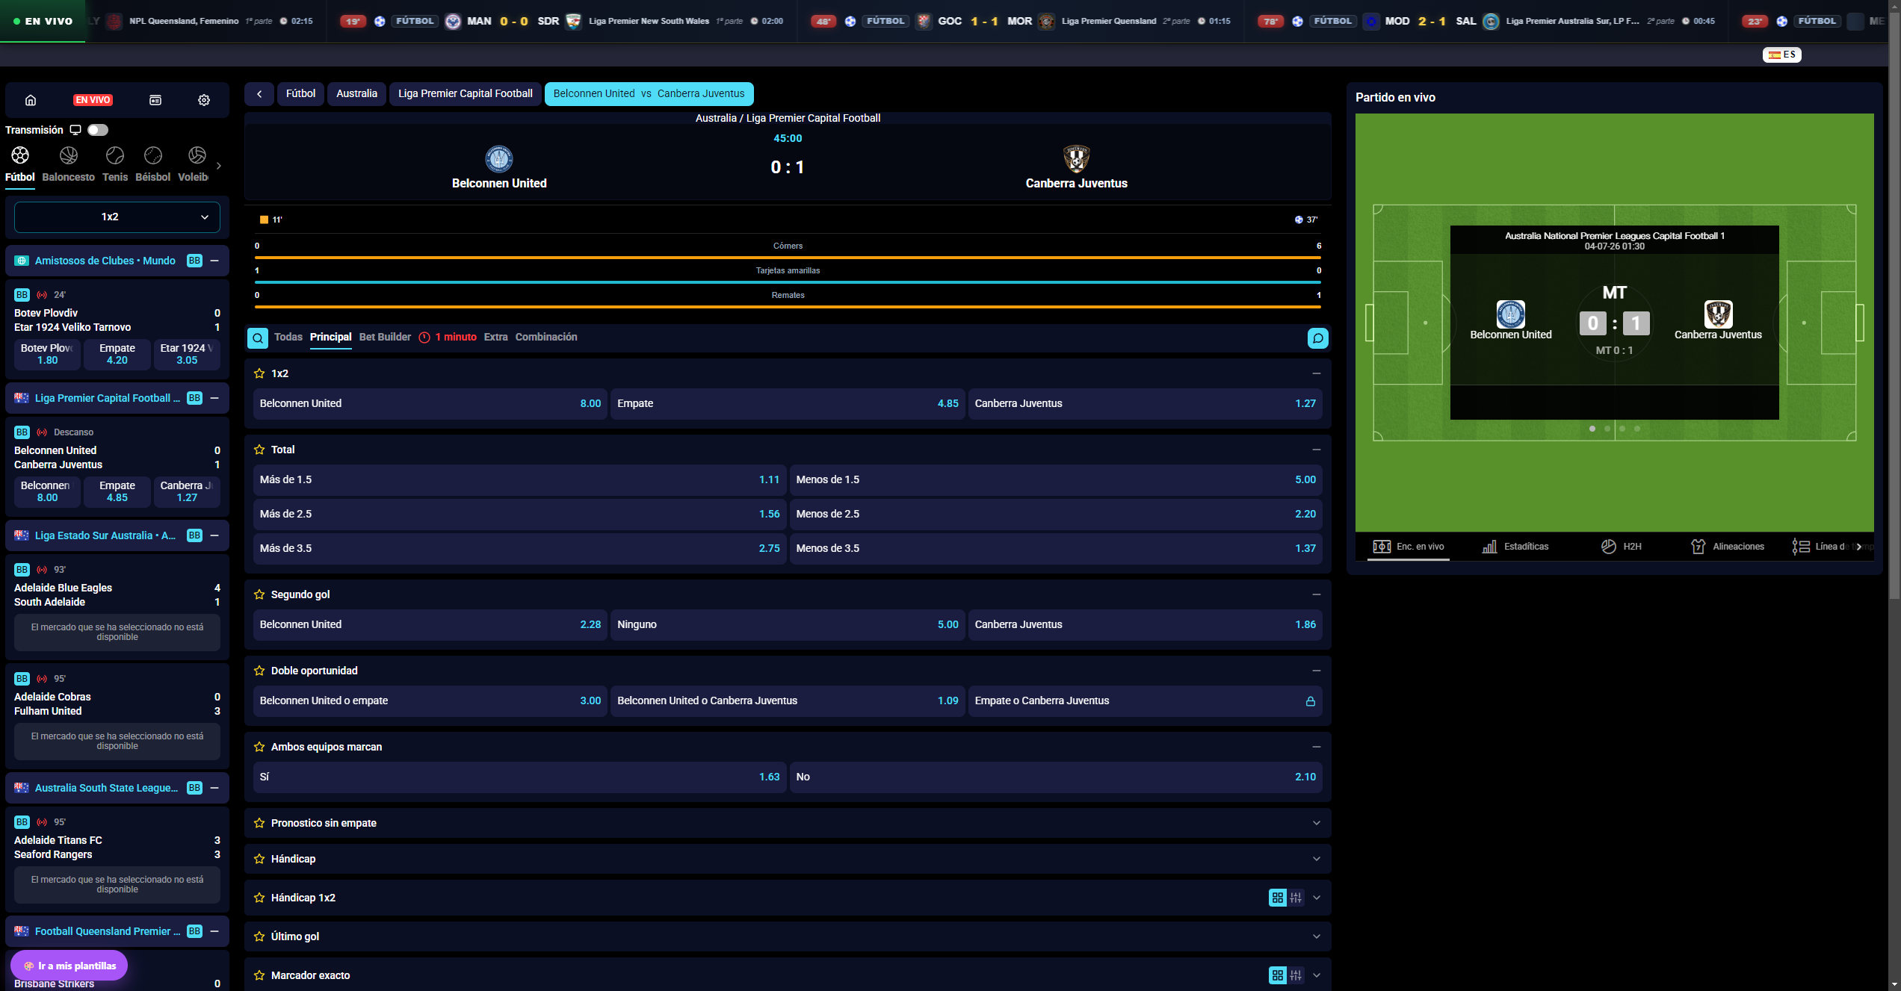Select the Voleibol sport icon
The height and width of the screenshot is (991, 1901).
(197, 155)
